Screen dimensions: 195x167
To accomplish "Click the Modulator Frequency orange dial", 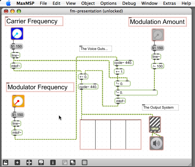I will pos(18,101).
